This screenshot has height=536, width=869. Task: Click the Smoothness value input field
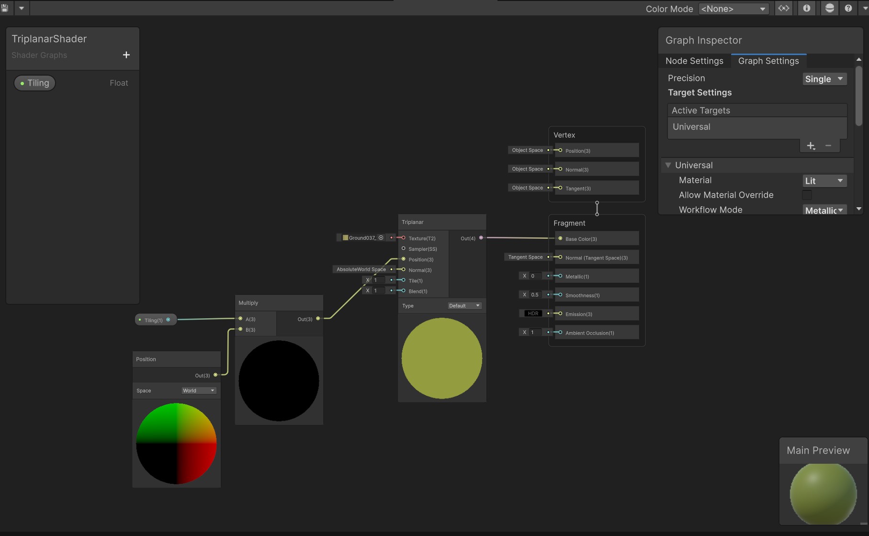[535, 295]
